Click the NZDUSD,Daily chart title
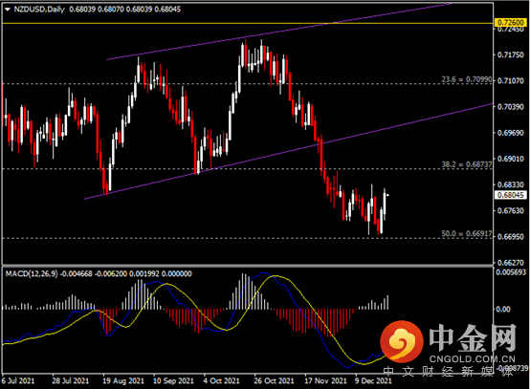Image resolution: width=530 pixels, height=389 pixels. tap(39, 10)
